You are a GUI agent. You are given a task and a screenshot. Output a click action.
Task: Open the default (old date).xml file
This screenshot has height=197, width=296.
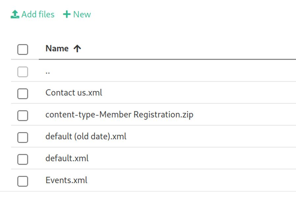[86, 136]
